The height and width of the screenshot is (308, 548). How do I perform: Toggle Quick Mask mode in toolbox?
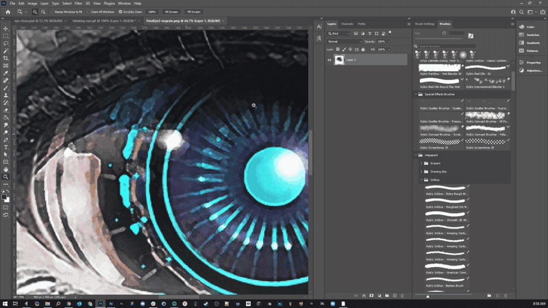[5, 207]
